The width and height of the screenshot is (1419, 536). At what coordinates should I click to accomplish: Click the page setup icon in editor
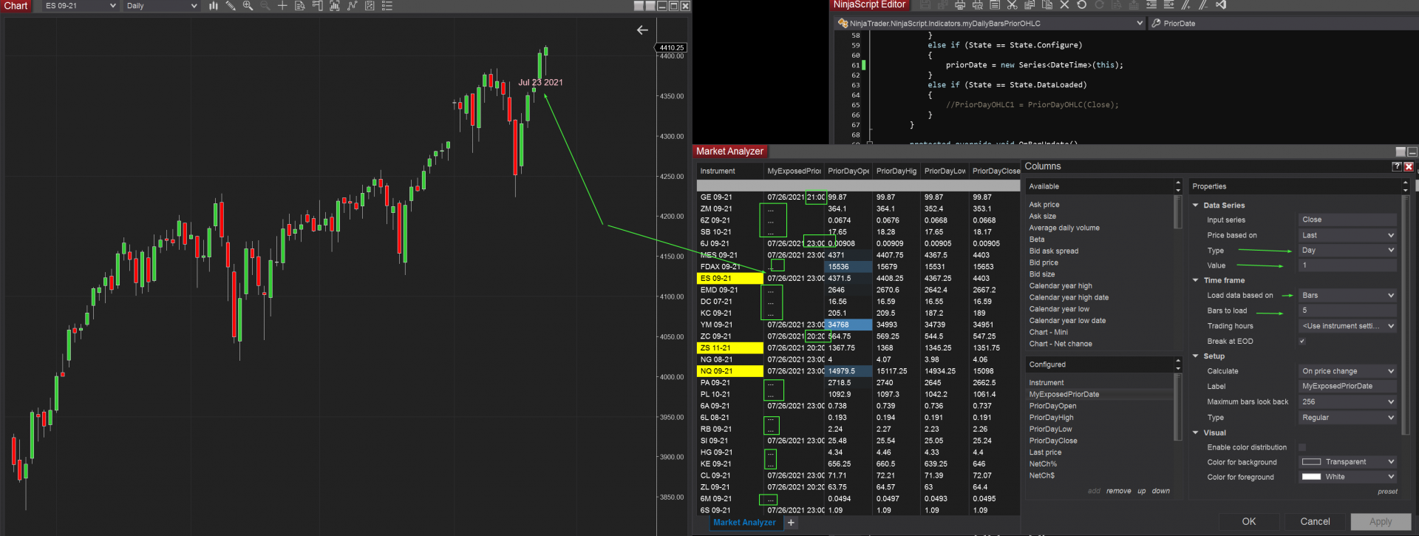click(x=995, y=5)
